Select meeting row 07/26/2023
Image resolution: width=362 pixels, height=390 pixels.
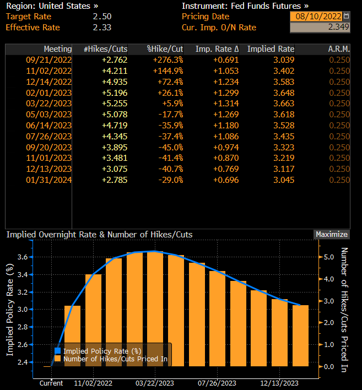point(177,136)
